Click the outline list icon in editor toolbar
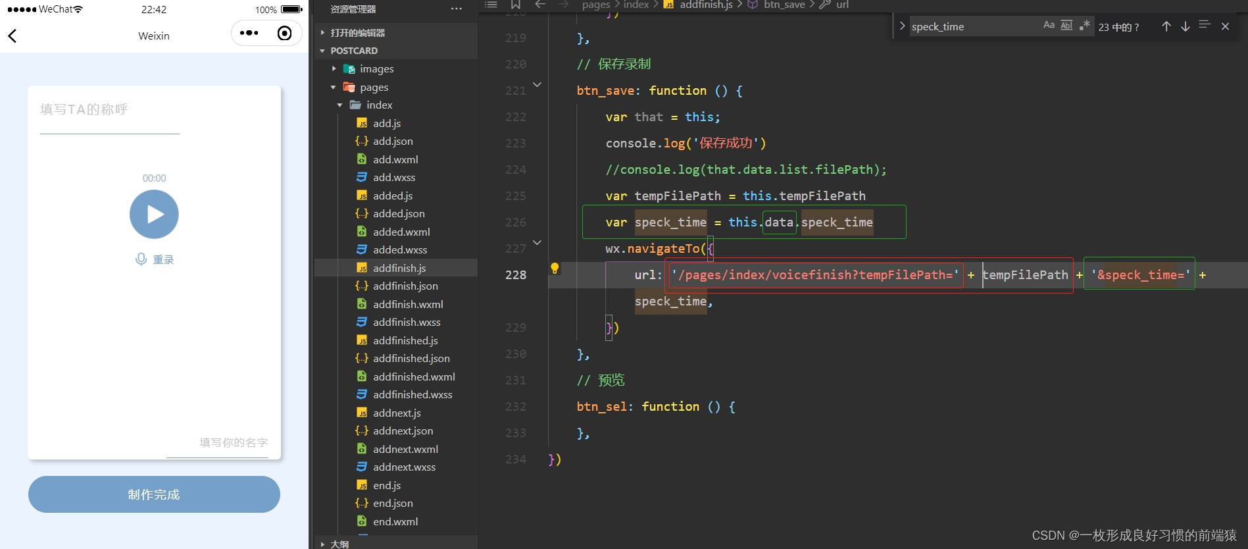Image resolution: width=1248 pixels, height=549 pixels. tap(491, 5)
